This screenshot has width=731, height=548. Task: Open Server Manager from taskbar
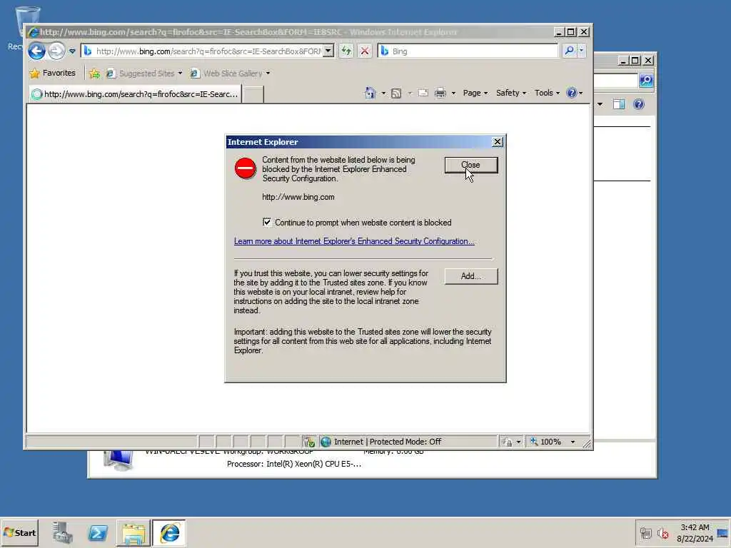[x=62, y=532]
